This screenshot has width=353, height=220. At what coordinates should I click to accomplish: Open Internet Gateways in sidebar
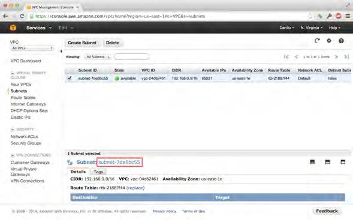pos(28,104)
